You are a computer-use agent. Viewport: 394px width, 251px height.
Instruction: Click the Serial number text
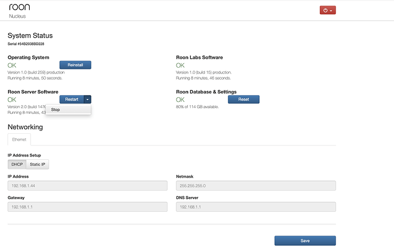tap(26, 44)
